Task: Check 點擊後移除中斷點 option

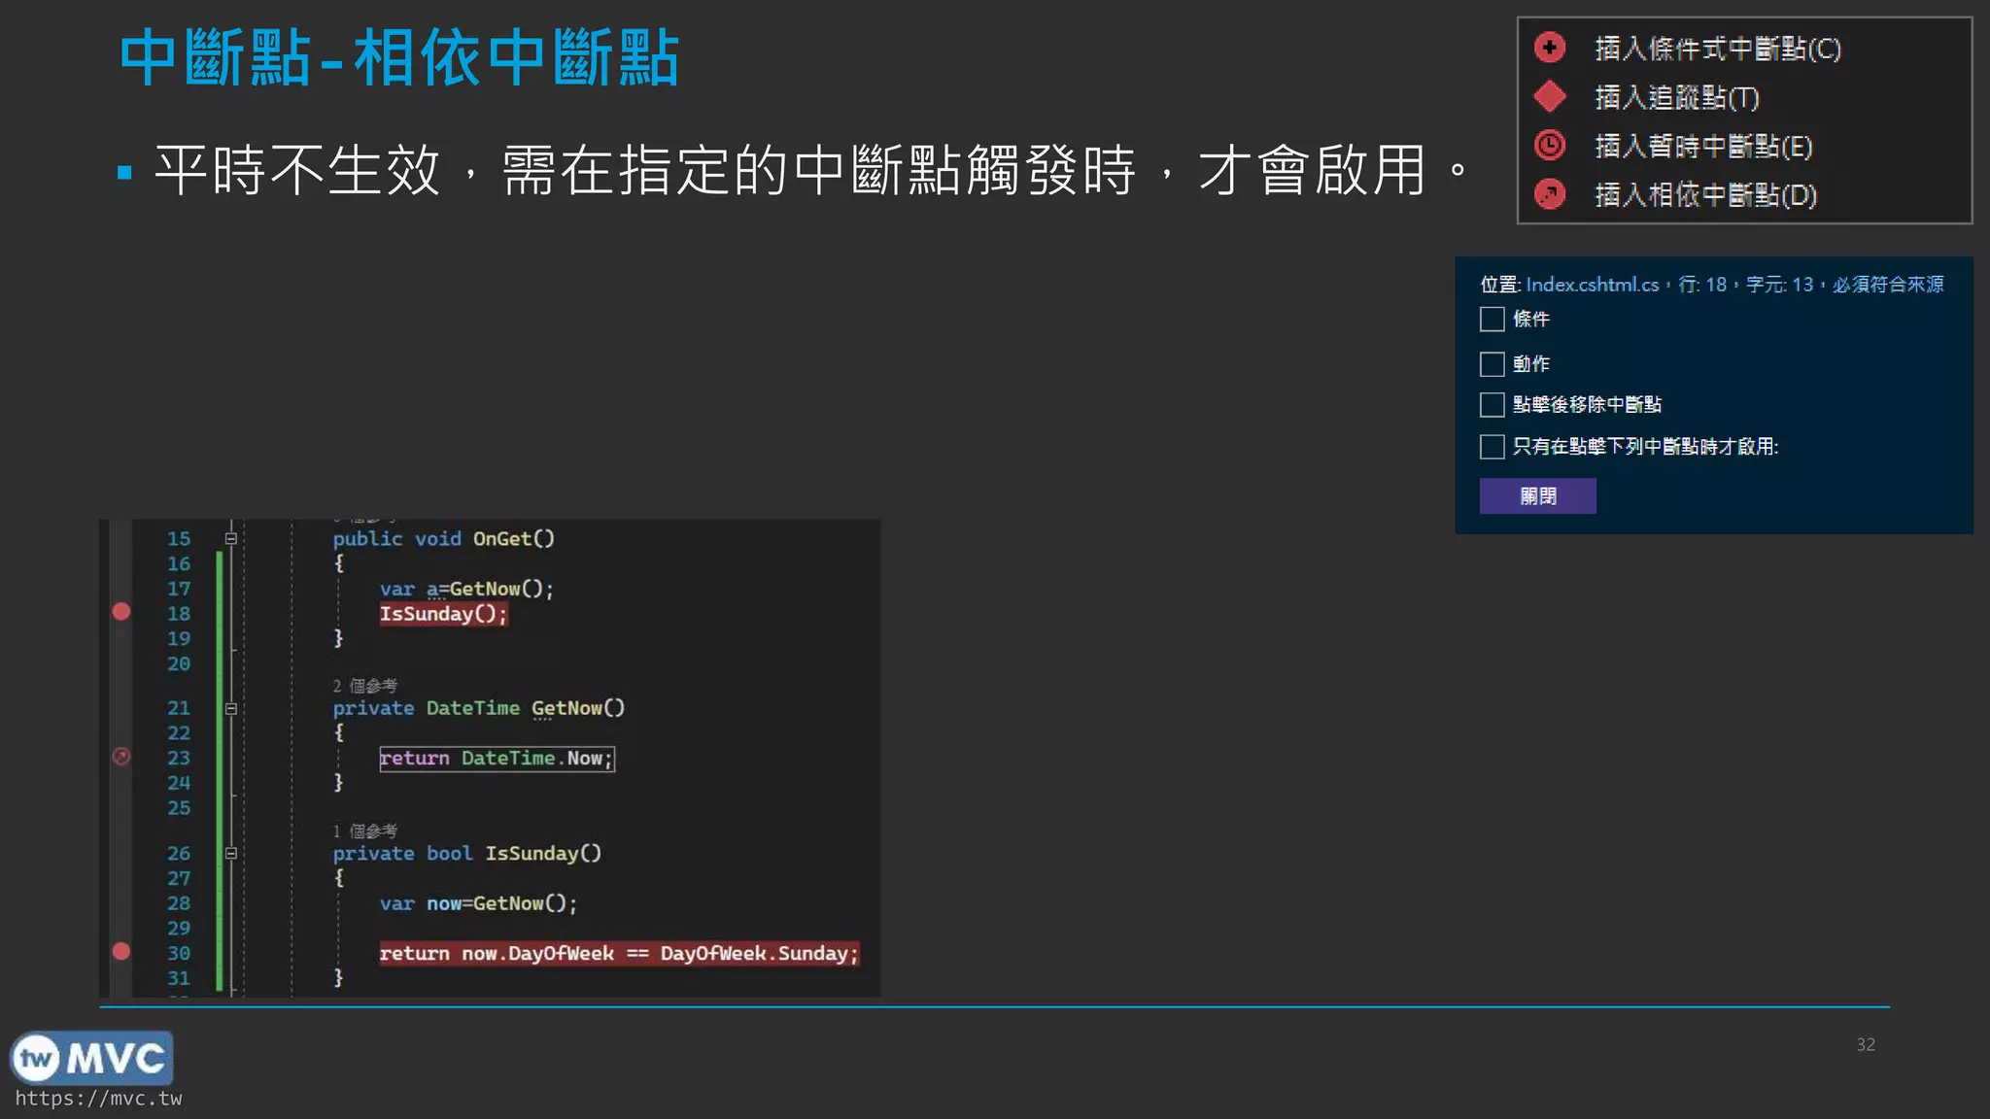Action: pos(1492,404)
